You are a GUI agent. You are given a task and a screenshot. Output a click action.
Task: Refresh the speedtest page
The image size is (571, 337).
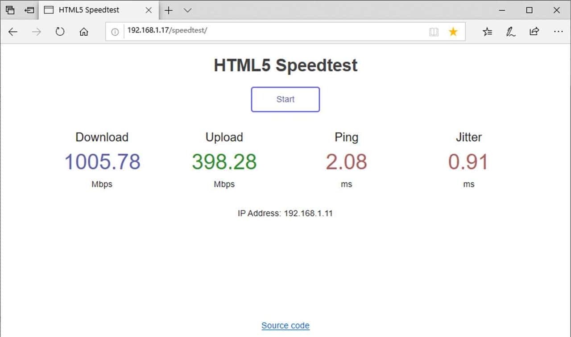(60, 32)
